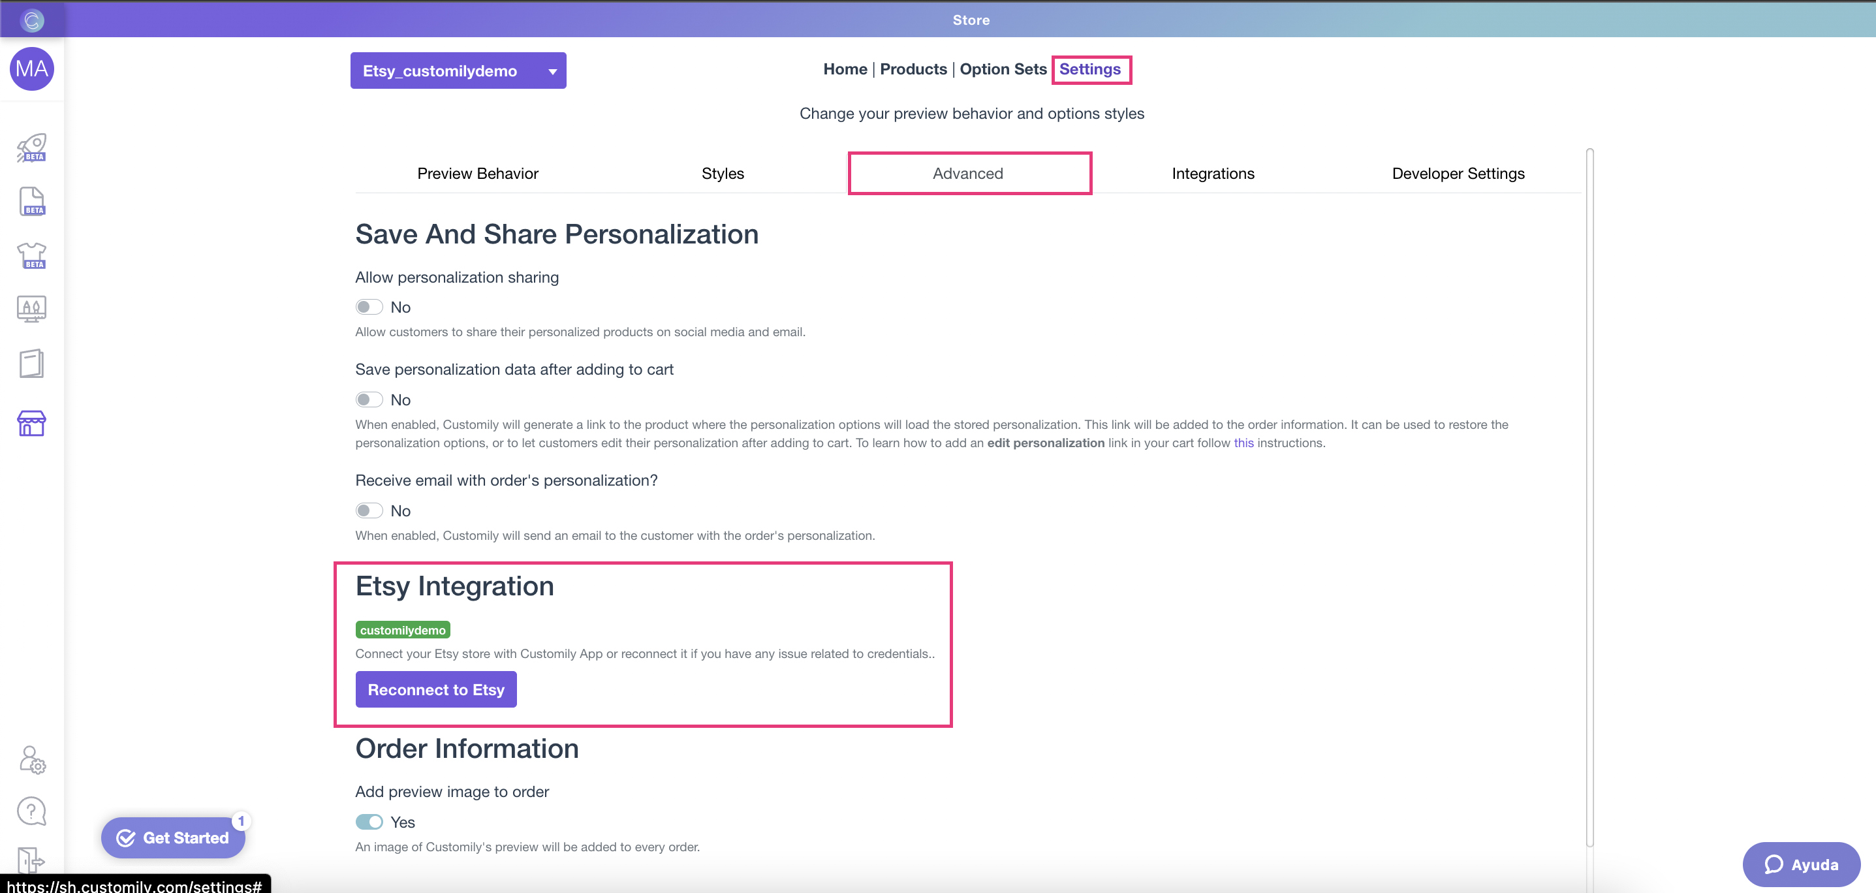The image size is (1876, 893).
Task: Switch to the Integrations tab
Action: [1213, 174]
